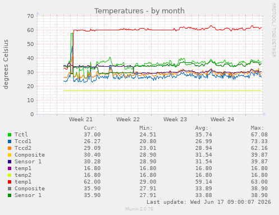Click gray Composite average value 33.89
Image resolution: width=279 pixels, height=215 pixels.
[204, 189]
